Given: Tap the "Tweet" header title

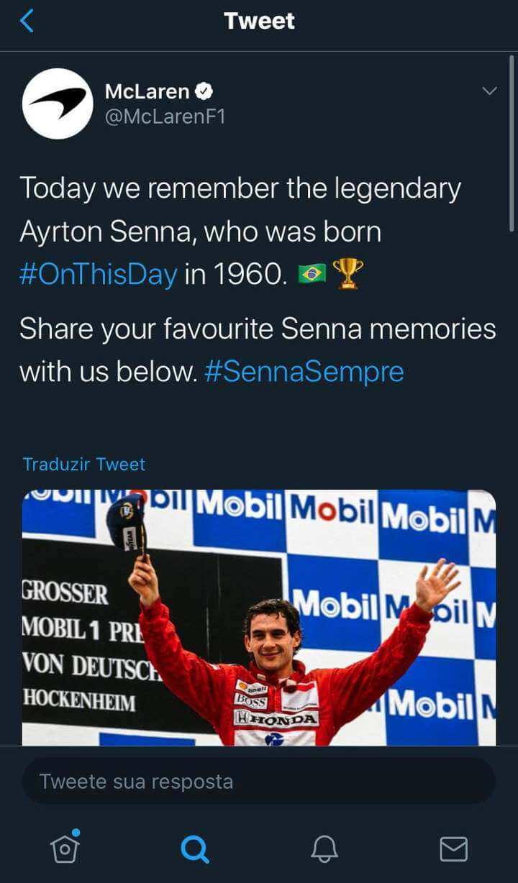Looking at the screenshot, I should coord(259,22).
